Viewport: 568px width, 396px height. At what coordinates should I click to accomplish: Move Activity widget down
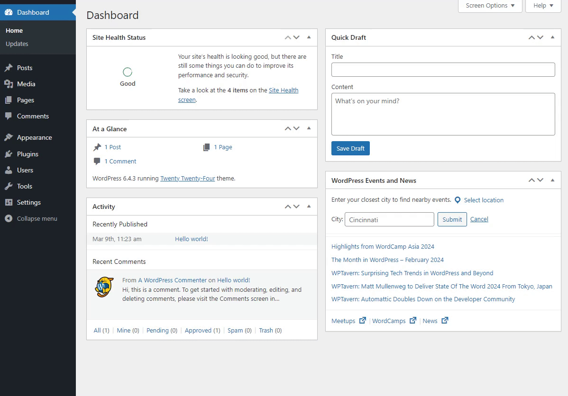pos(296,207)
